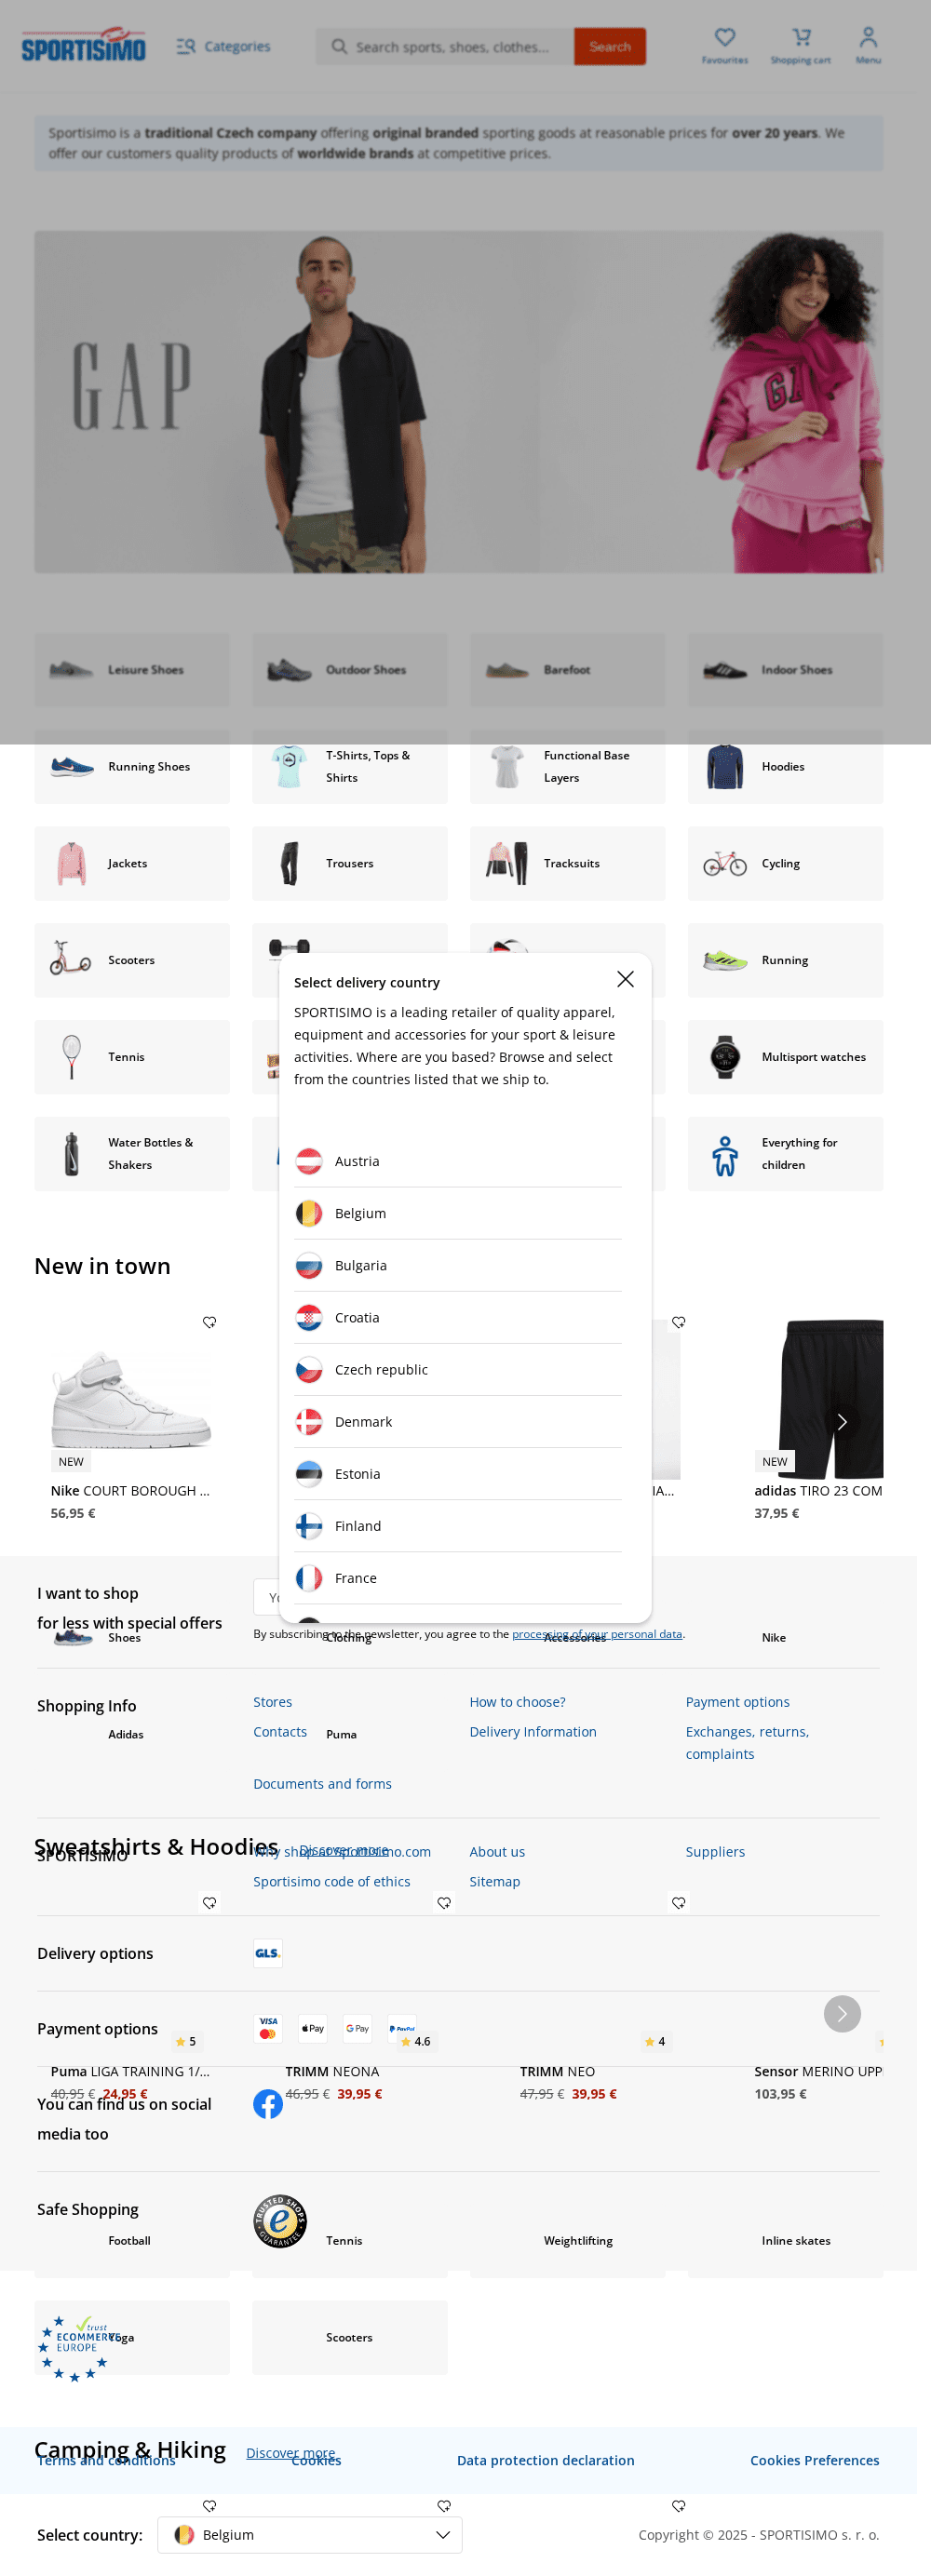Open the user Menu icon

point(868,45)
